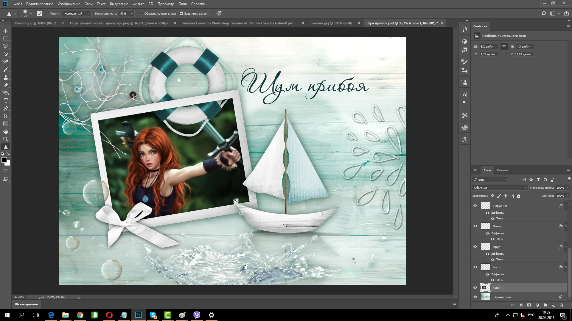Open the layer blend mode dropdown Обычные
The width and height of the screenshot is (572, 321).
(500, 188)
